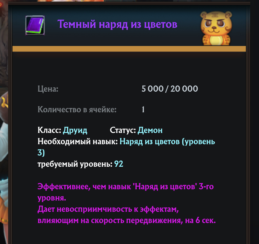The image size is (259, 244).
Task: Click the required level value 92
Action: tap(119, 164)
